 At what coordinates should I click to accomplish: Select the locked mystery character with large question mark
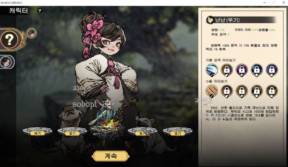(x=9, y=39)
